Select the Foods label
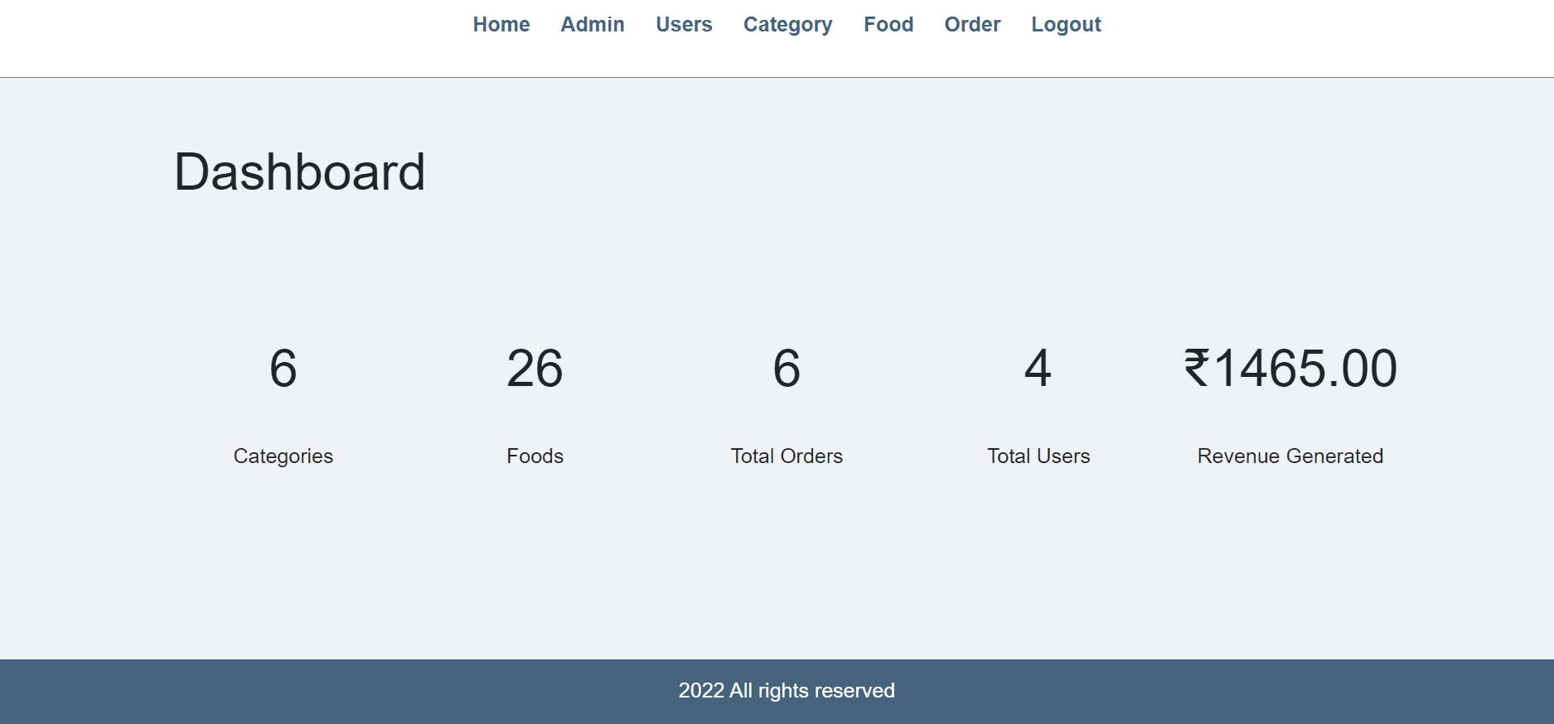Viewport: 1554px width, 724px height. (x=535, y=456)
